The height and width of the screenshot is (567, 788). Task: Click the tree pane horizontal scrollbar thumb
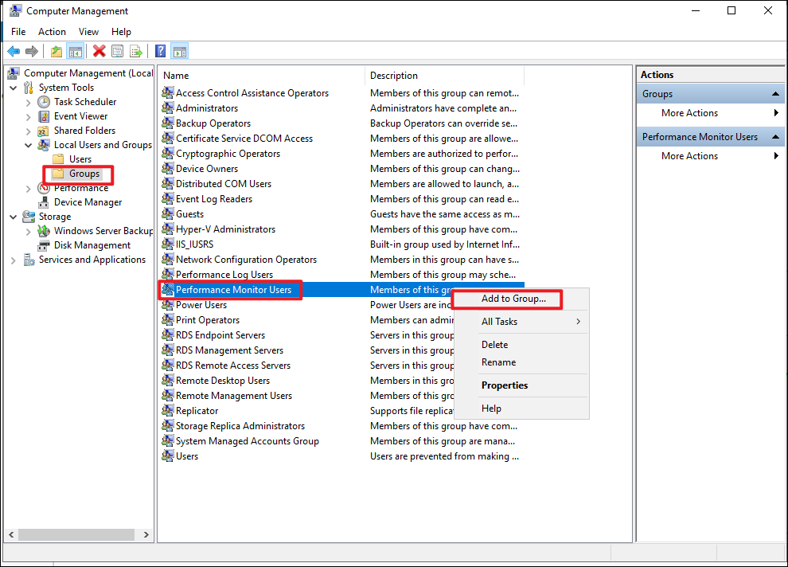(x=76, y=535)
